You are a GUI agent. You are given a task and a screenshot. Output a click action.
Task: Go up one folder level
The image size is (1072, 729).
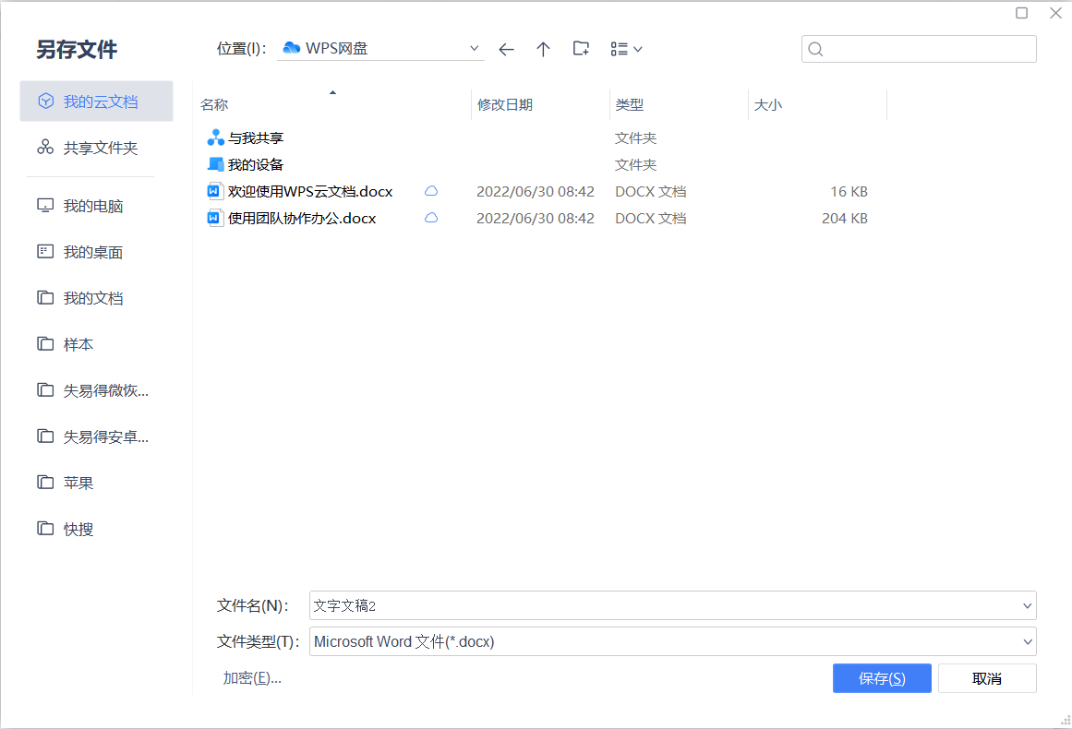tap(543, 49)
